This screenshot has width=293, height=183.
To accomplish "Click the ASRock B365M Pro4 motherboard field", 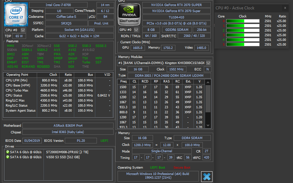I will point(68,125).
